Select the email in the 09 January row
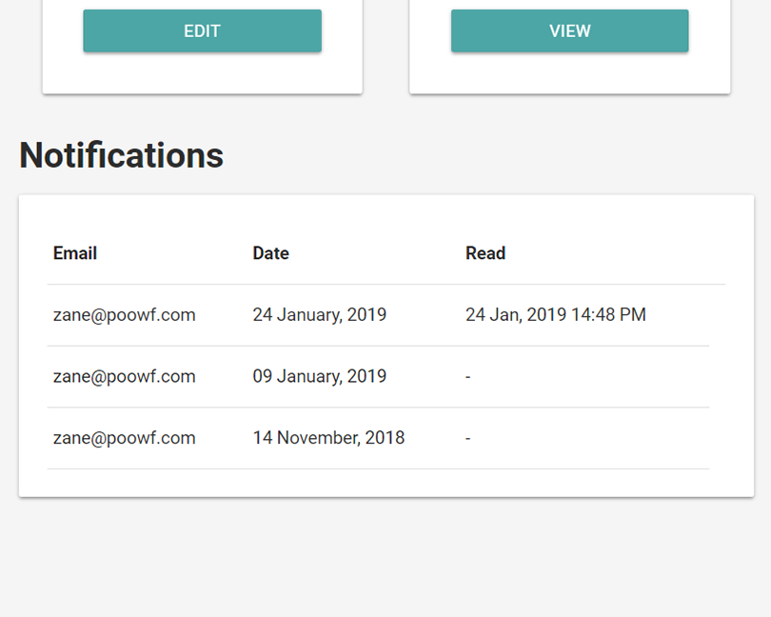 [125, 377]
